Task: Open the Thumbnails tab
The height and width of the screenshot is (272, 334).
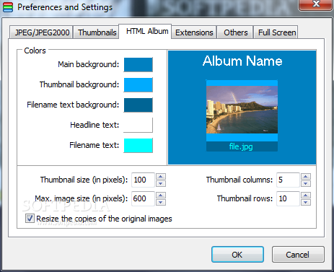Action: [x=97, y=32]
